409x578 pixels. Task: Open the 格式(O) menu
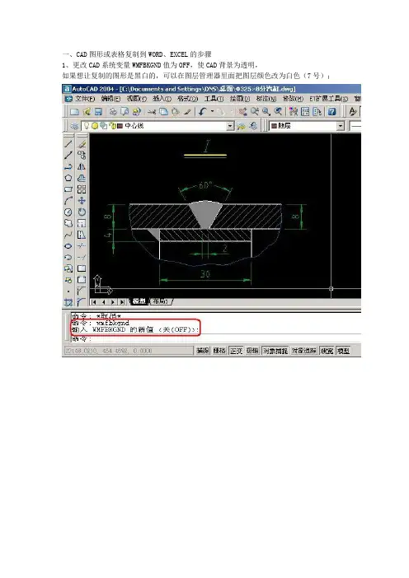click(x=188, y=99)
